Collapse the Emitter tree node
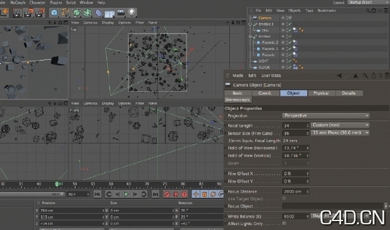390x230 pixels. click(250, 36)
